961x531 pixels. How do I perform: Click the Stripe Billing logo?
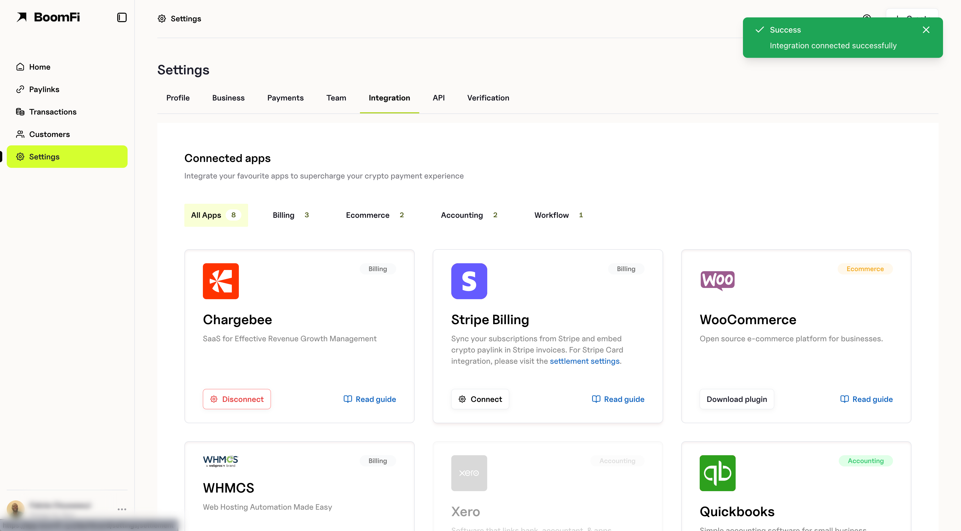click(x=469, y=281)
